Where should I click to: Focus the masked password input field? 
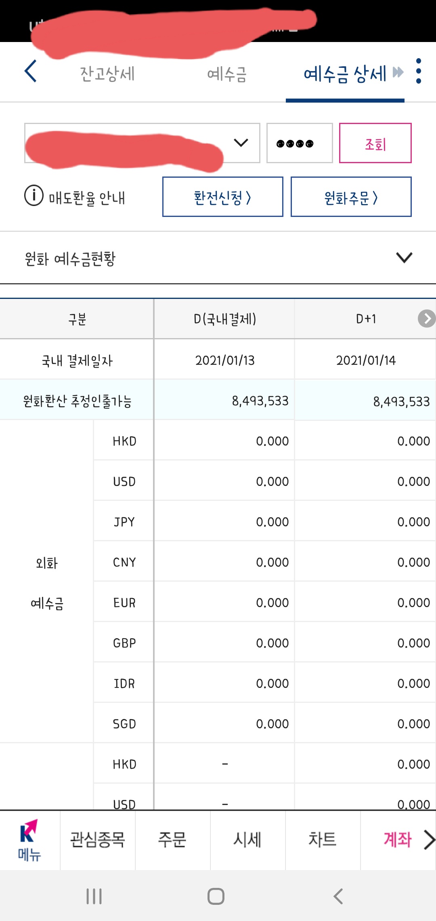pos(300,143)
